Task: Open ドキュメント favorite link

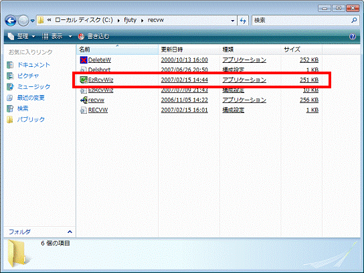Action: point(33,65)
